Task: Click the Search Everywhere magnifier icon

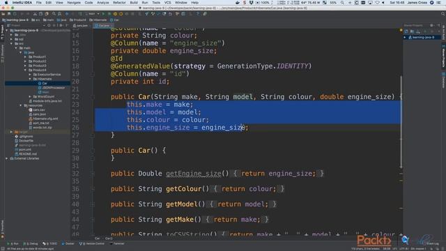Action: click(x=443, y=14)
